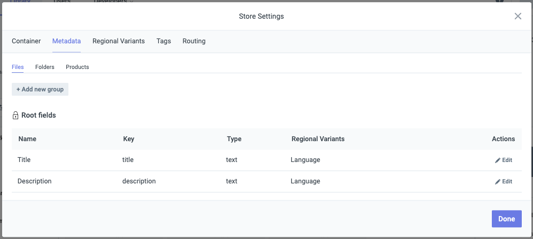
Task: Open the Regional Variants tab
Action: point(118,41)
